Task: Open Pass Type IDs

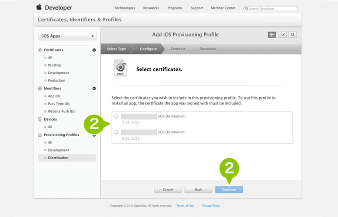Action: pos(59,104)
